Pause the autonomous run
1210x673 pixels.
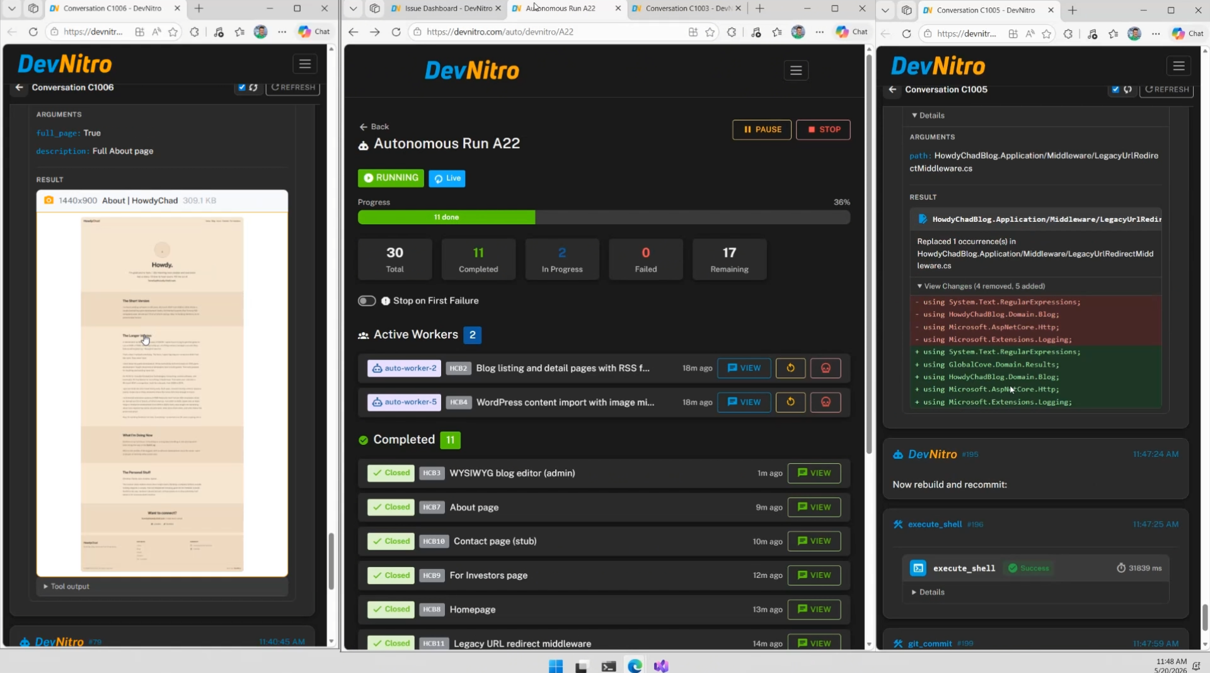(x=761, y=129)
